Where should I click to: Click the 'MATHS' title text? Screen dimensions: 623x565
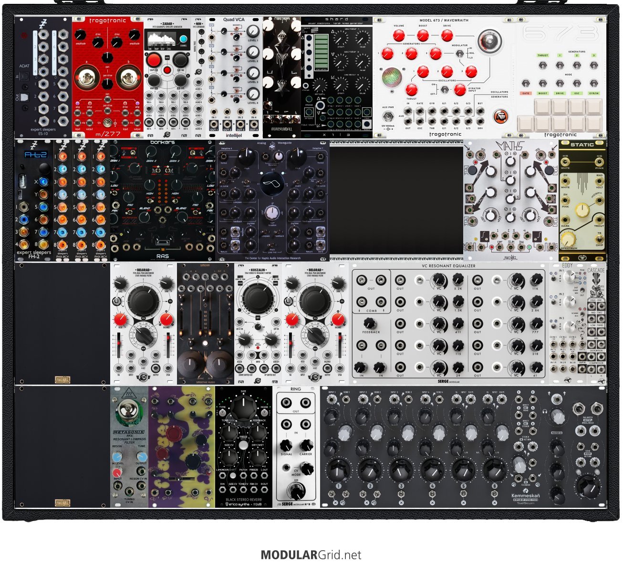(509, 146)
